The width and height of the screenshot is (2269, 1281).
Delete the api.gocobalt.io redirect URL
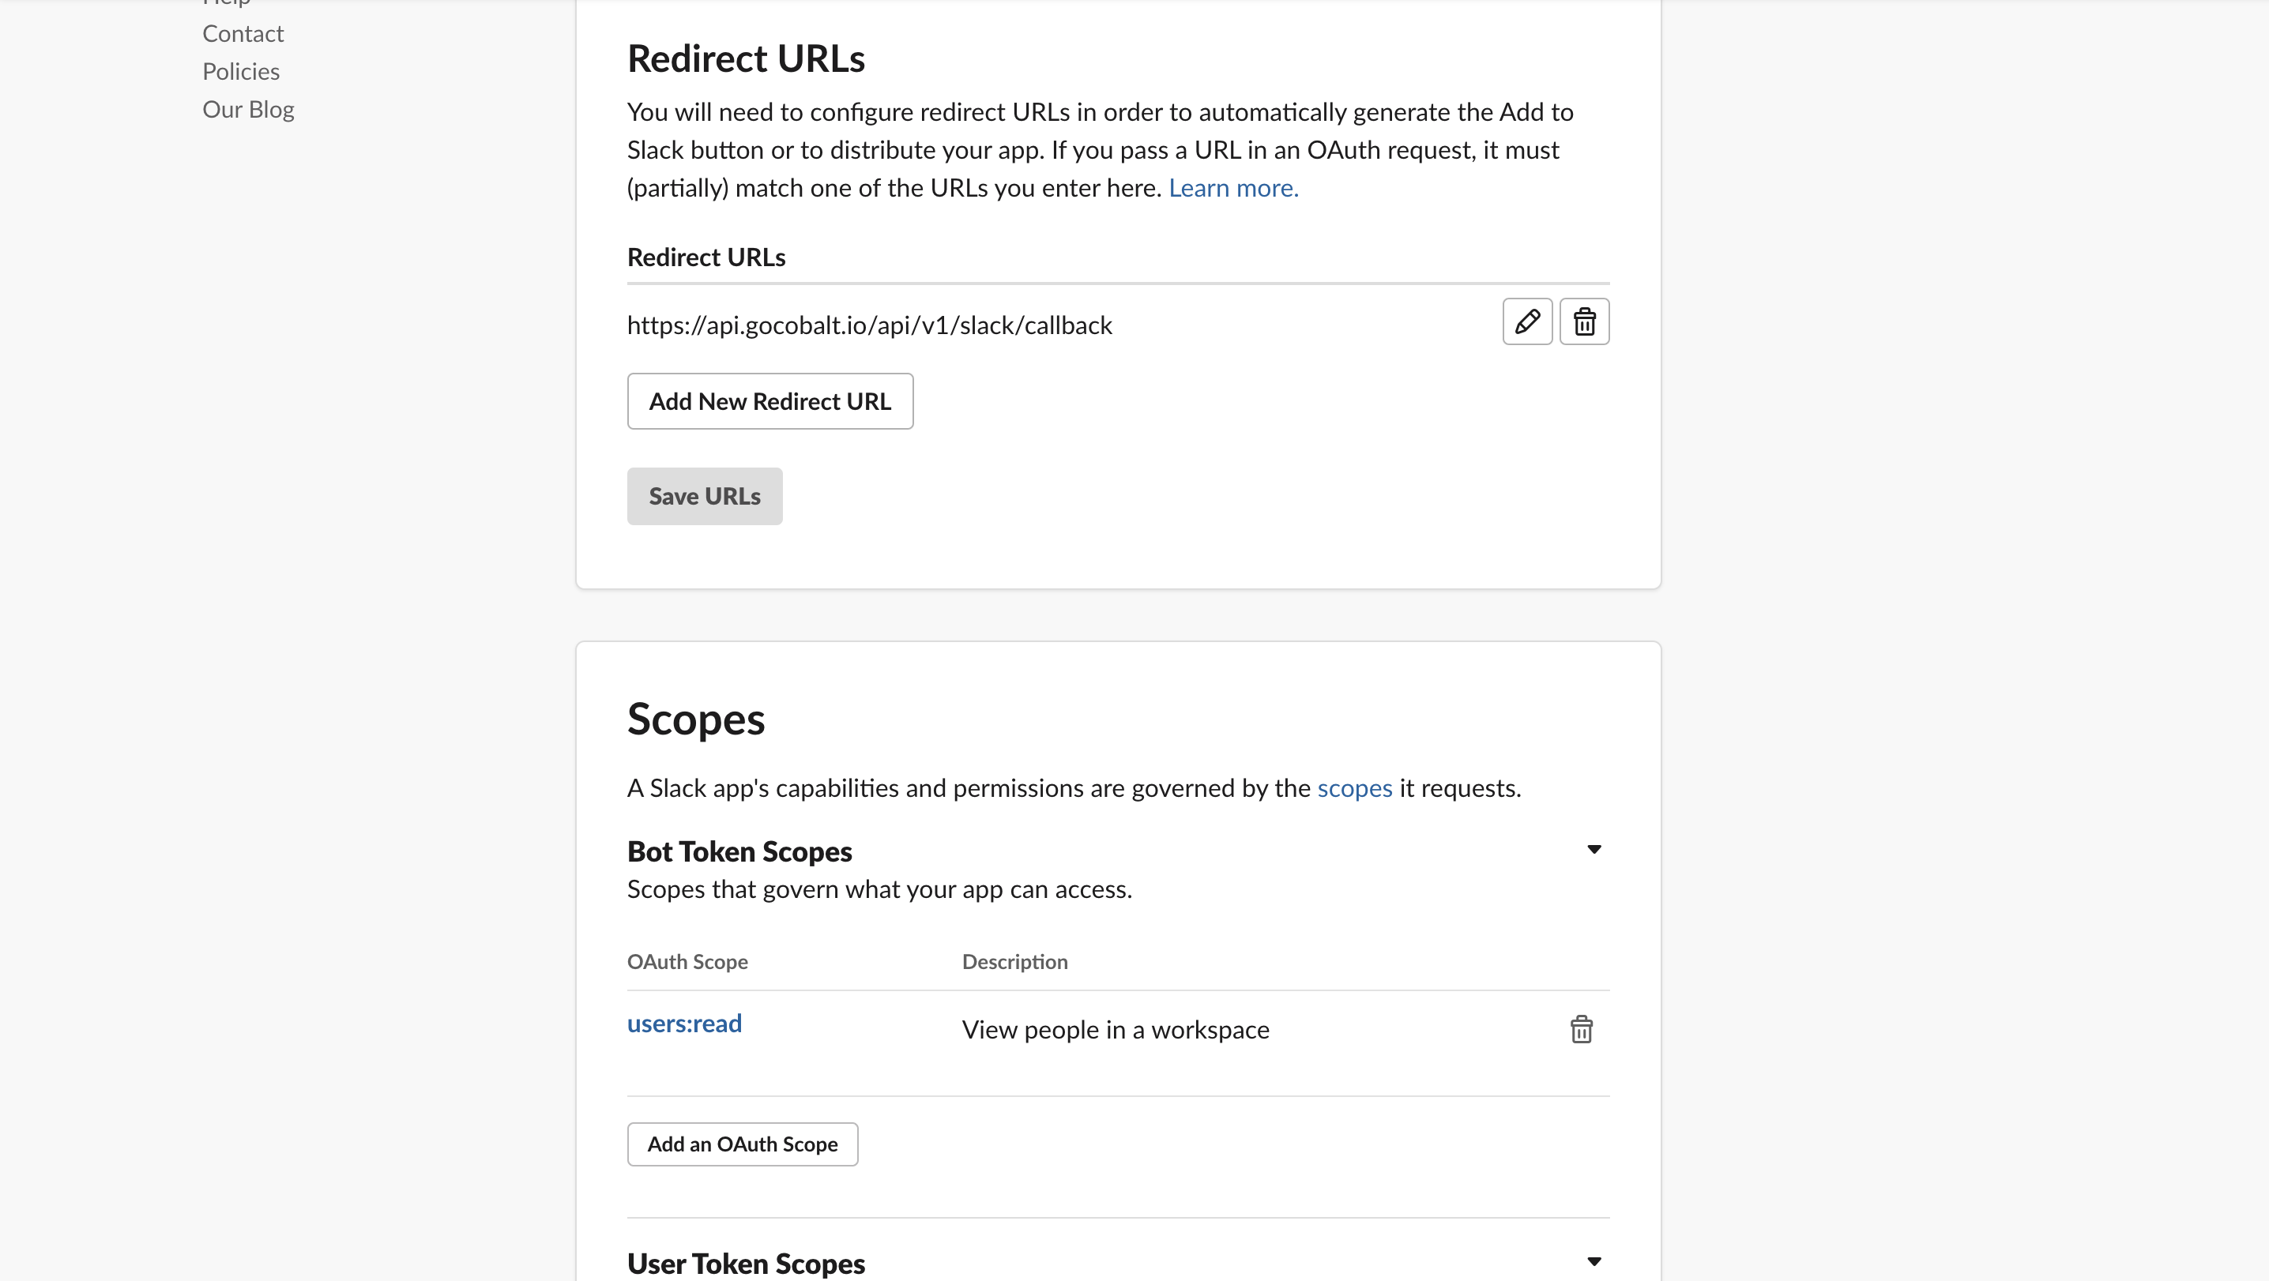click(x=1584, y=322)
